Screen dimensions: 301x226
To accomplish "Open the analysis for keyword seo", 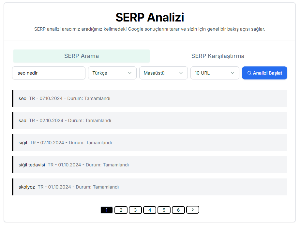I will point(150,98).
